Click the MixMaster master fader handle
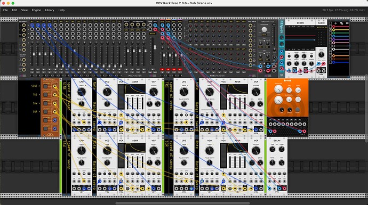 (155, 47)
